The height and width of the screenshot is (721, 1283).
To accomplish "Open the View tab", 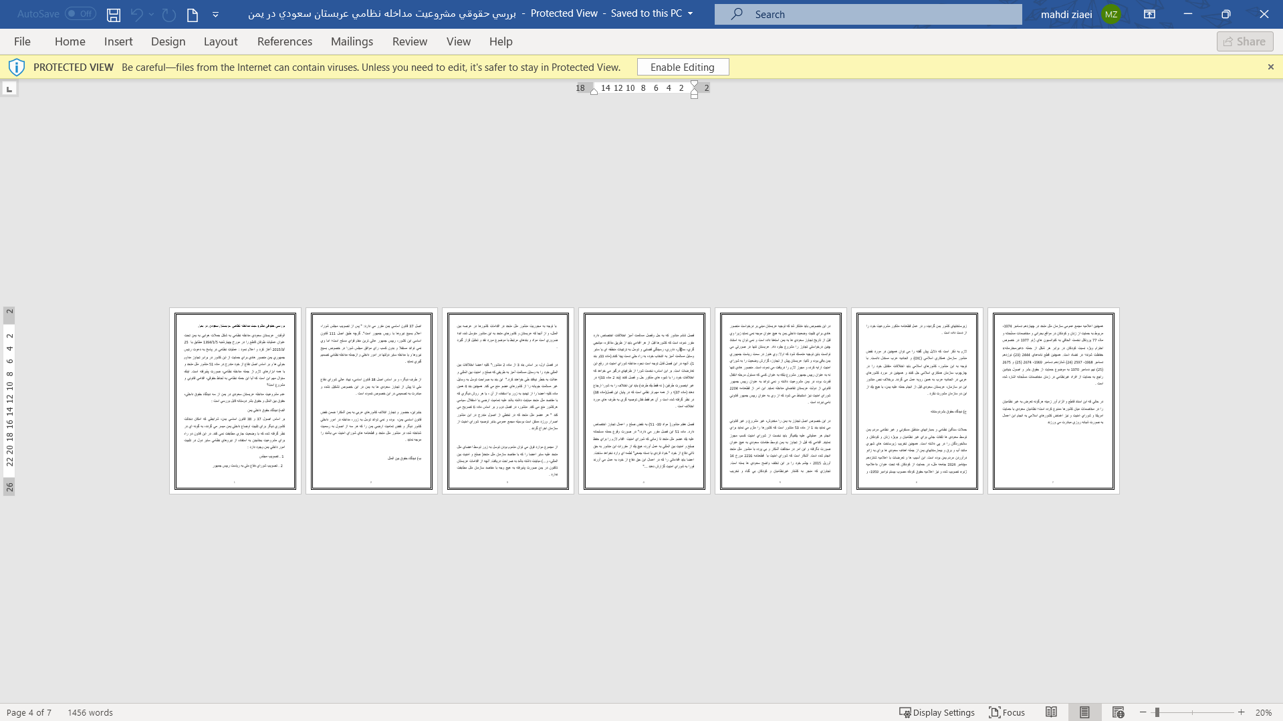I will point(459,41).
